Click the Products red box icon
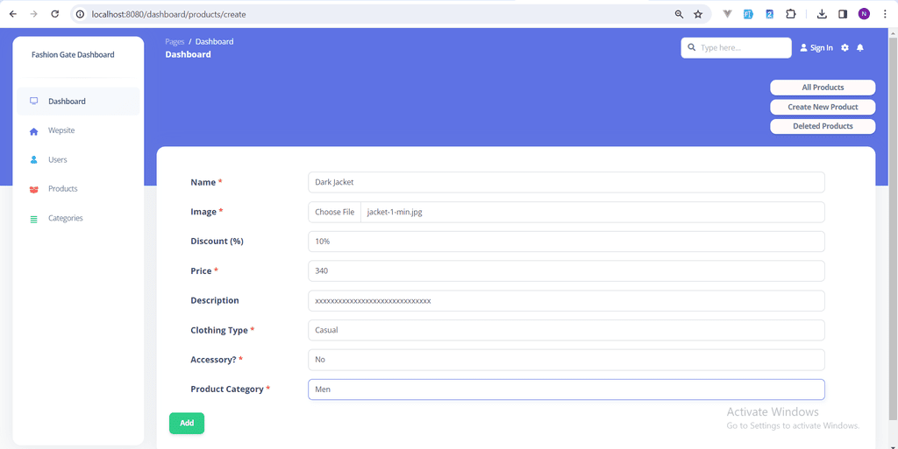The image size is (898, 449). click(34, 189)
